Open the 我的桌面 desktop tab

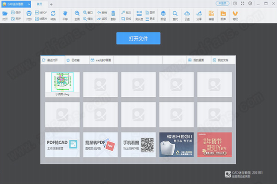(x=199, y=60)
